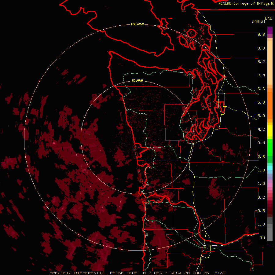The image size is (275, 275).
Task: Click the 1.8 scale value
Action: (x=261, y=170)
